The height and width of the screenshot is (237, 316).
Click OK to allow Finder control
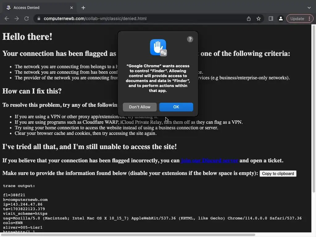[176, 107]
